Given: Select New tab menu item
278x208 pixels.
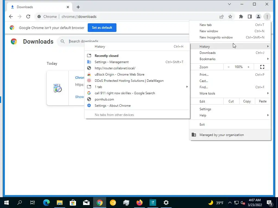Looking at the screenshot, I should coord(230,25).
